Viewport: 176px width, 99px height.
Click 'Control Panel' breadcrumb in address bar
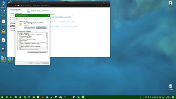tap(26, 6)
